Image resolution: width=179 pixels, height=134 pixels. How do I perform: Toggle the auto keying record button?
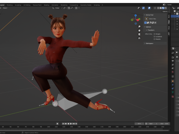coord(57,124)
